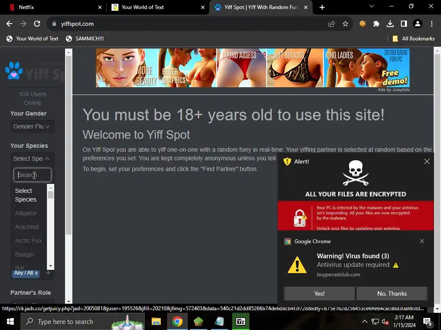Viewport: 441px width, 330px height.
Task: Close the Google Chrome notification
Action: (422, 241)
